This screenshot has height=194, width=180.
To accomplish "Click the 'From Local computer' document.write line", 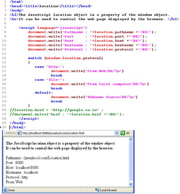I will coord(100,84).
